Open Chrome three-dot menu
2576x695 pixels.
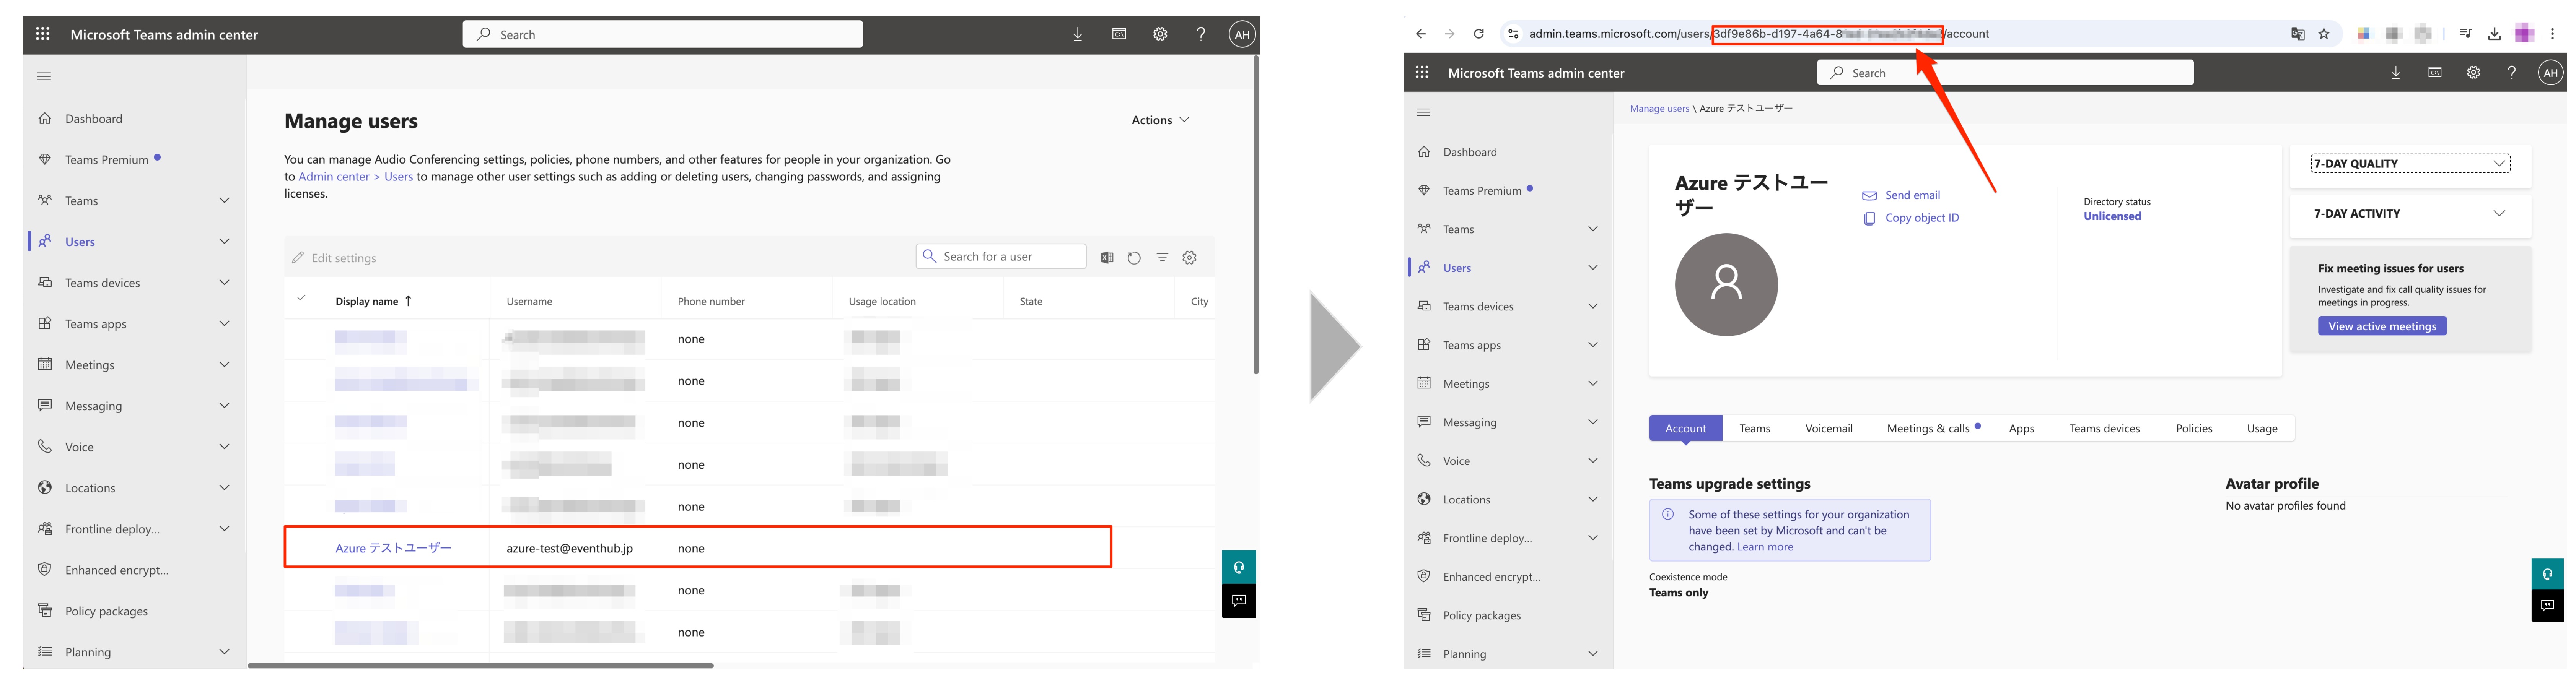2552,34
